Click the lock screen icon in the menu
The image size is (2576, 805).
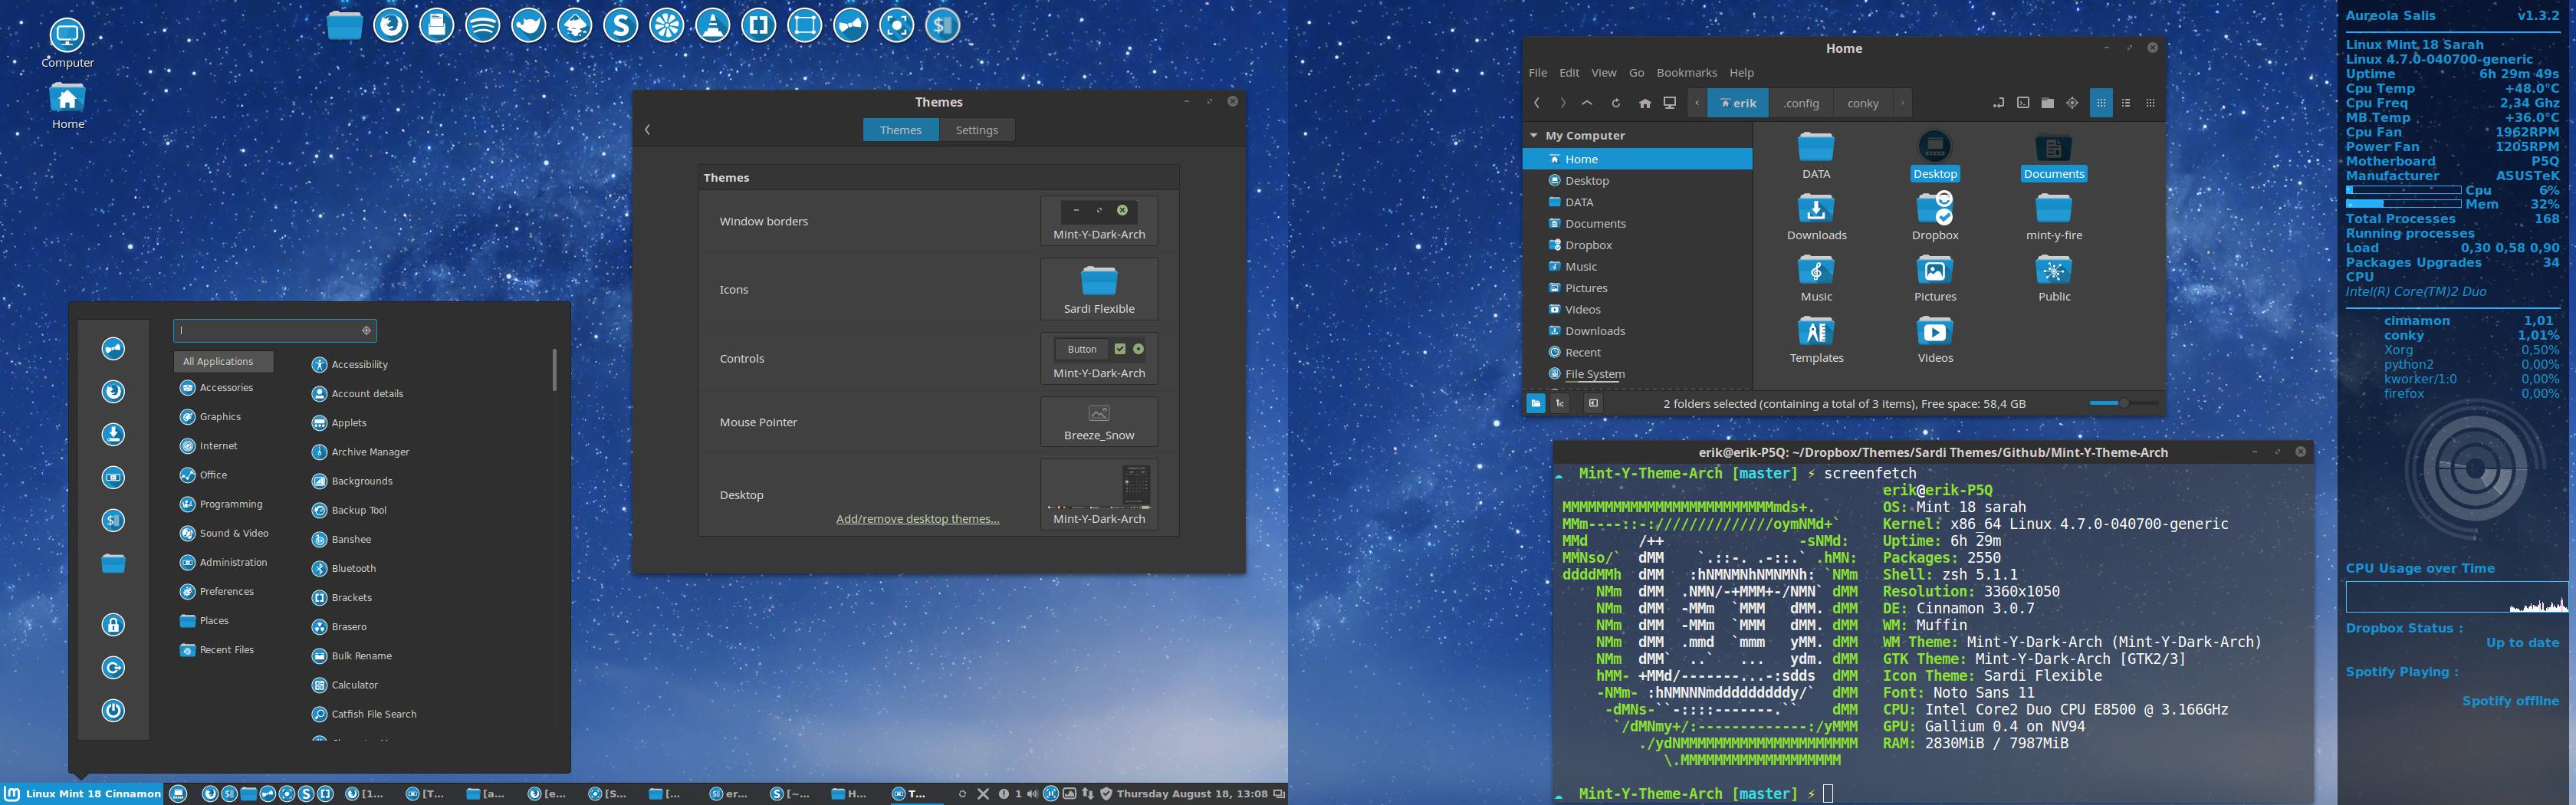(x=113, y=625)
